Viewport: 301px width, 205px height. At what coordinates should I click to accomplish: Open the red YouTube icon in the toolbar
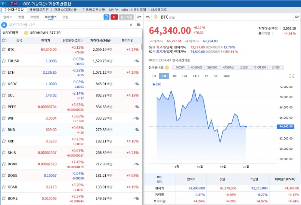pos(114,17)
